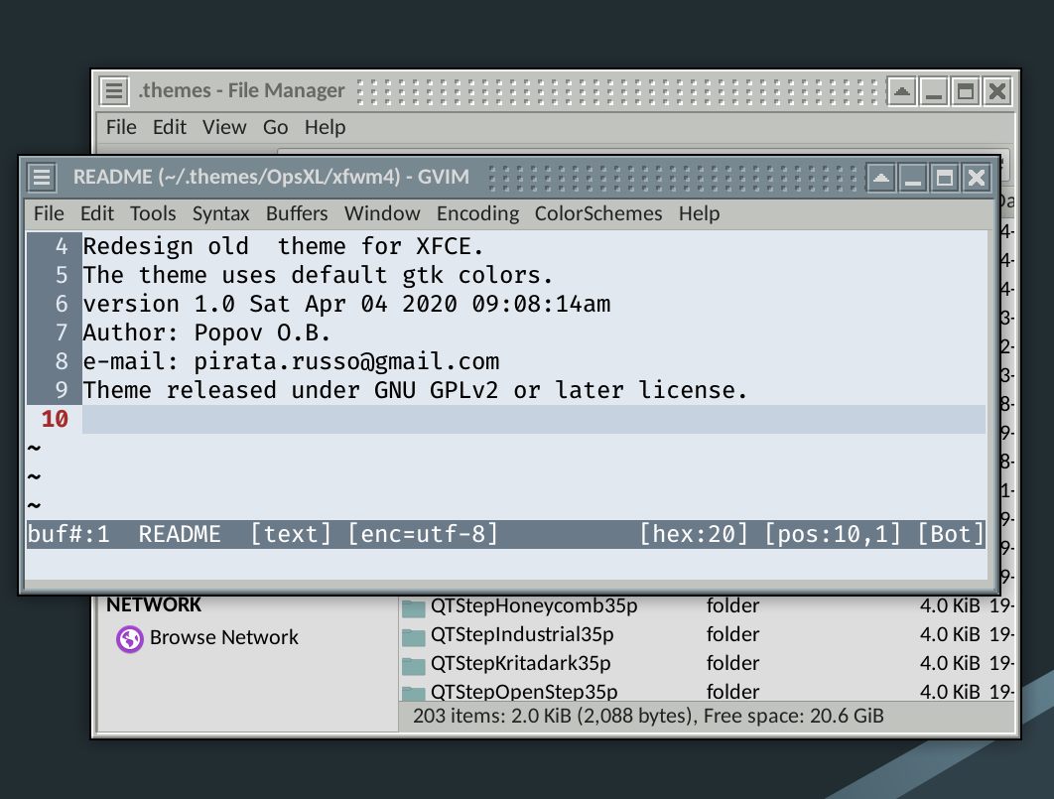Click the NETWORK sidebar heading
Screen dimensions: 1054x799
point(154,604)
